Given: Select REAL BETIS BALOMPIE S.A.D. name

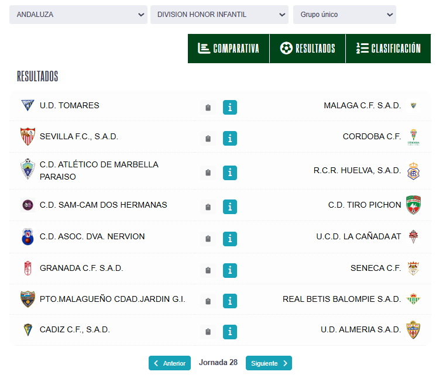Looking at the screenshot, I should (x=342, y=299).
